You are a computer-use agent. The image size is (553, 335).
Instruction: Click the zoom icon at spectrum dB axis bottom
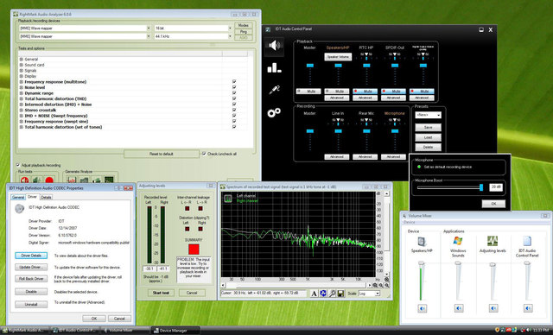point(386,280)
